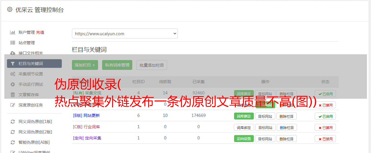This screenshot has width=371, height=153.
Task: Click green 定向设置 in the 定向采集 row
Action: (244, 139)
